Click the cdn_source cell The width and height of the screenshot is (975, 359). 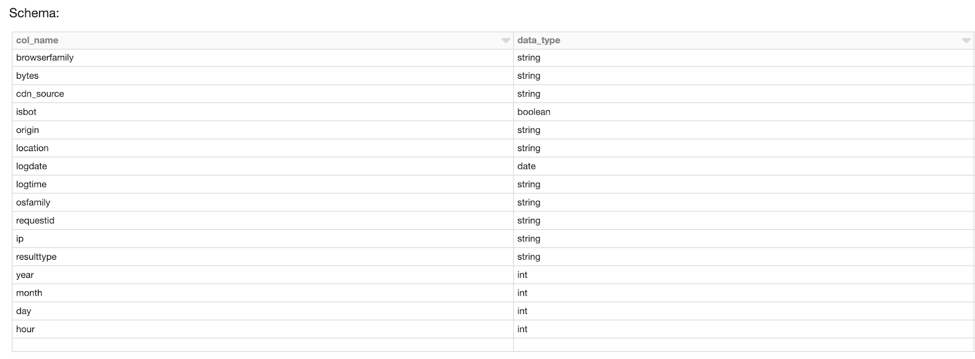click(40, 94)
